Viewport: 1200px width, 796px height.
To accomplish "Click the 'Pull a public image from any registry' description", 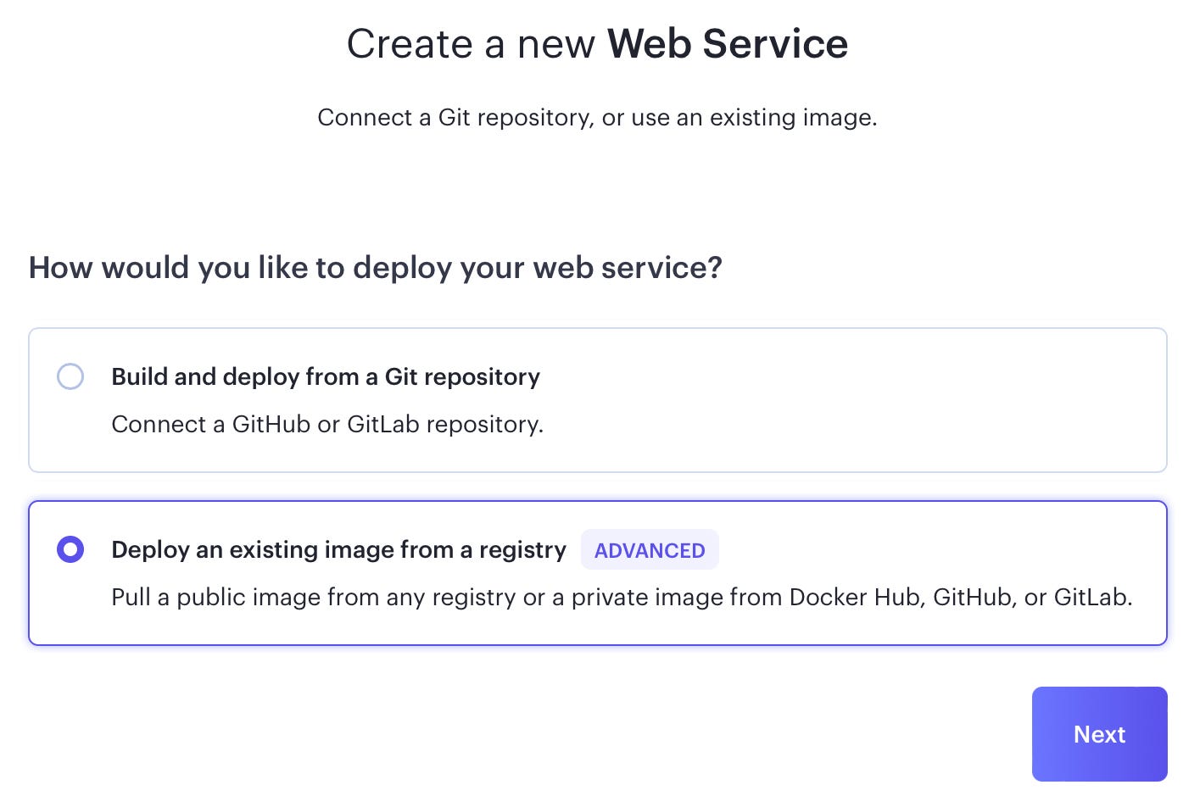I will coord(622,597).
